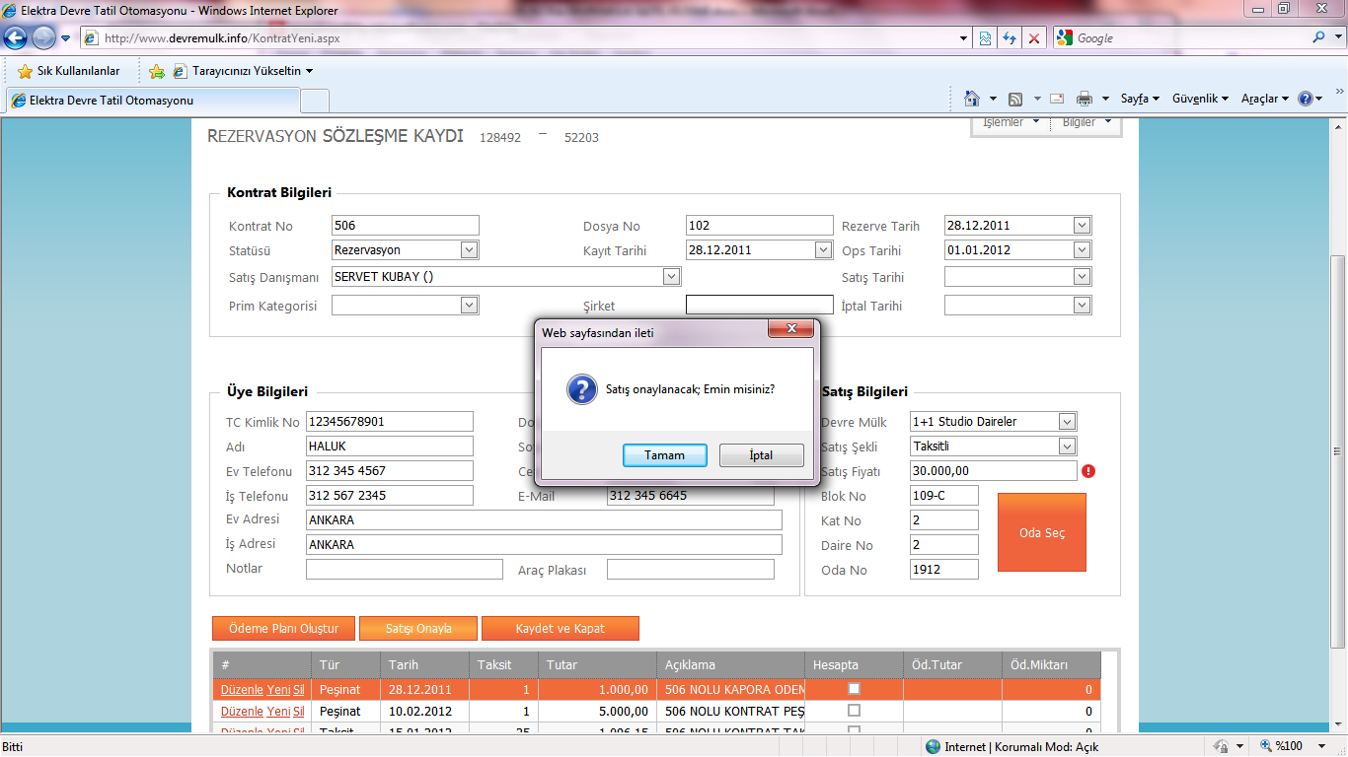This screenshot has height=757, width=1348.
Task: Click the Oda No field showing 1912
Action: [x=944, y=570]
